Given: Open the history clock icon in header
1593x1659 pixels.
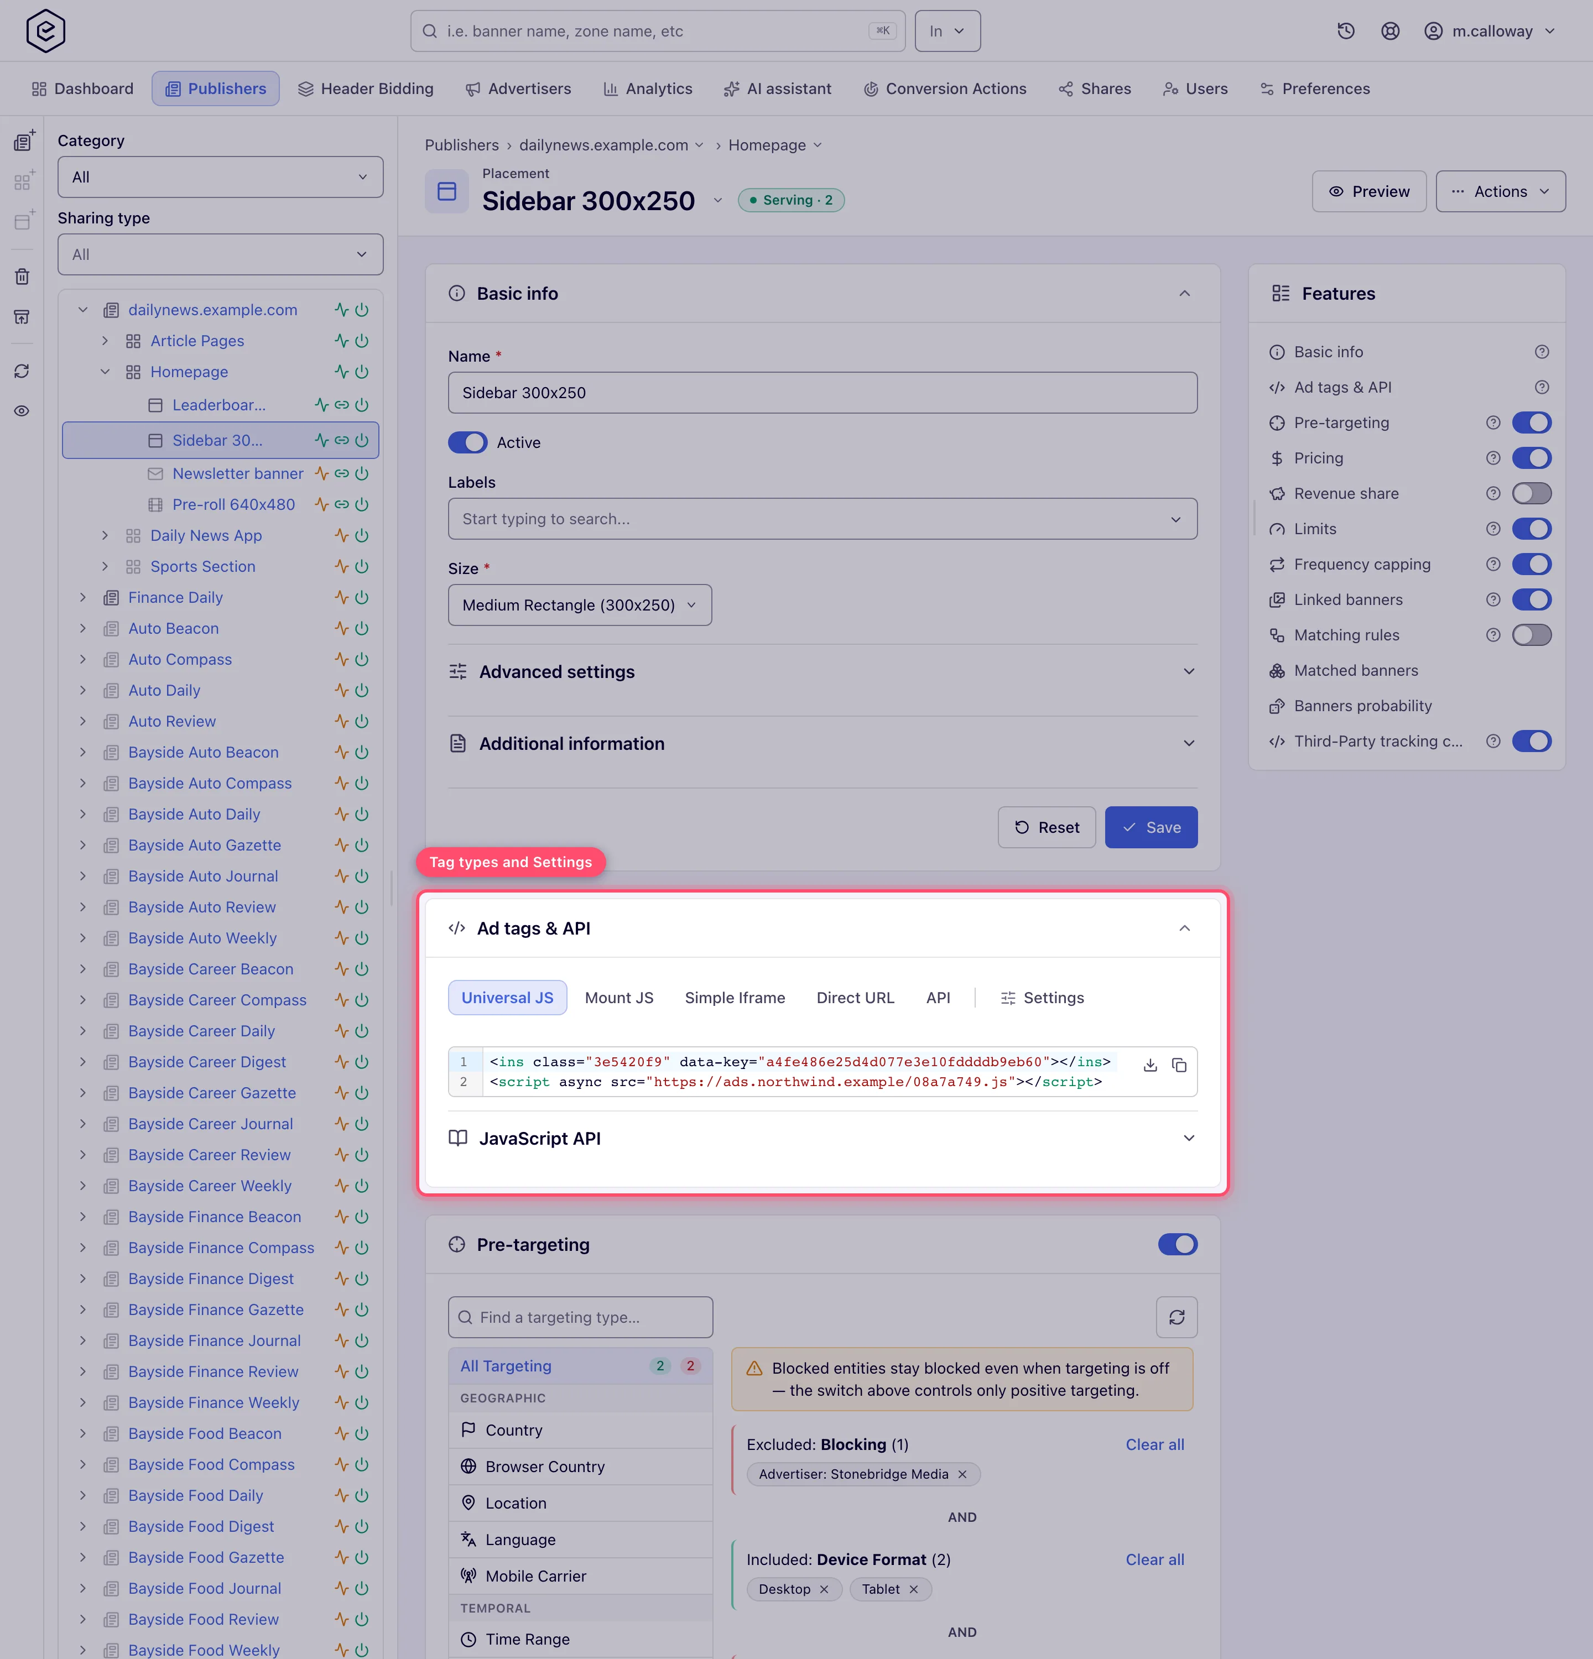Looking at the screenshot, I should tap(1346, 32).
